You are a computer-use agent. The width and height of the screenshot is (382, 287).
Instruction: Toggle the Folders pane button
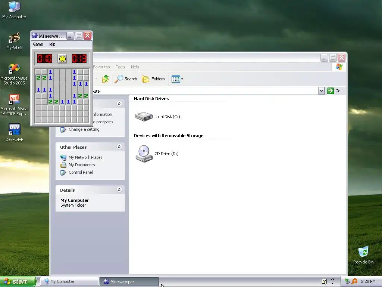pos(153,79)
